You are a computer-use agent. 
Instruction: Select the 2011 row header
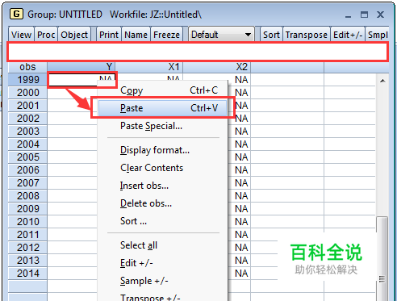click(27, 235)
